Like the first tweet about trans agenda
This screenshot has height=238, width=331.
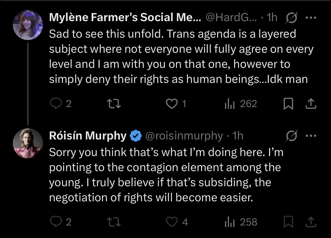coord(172,104)
